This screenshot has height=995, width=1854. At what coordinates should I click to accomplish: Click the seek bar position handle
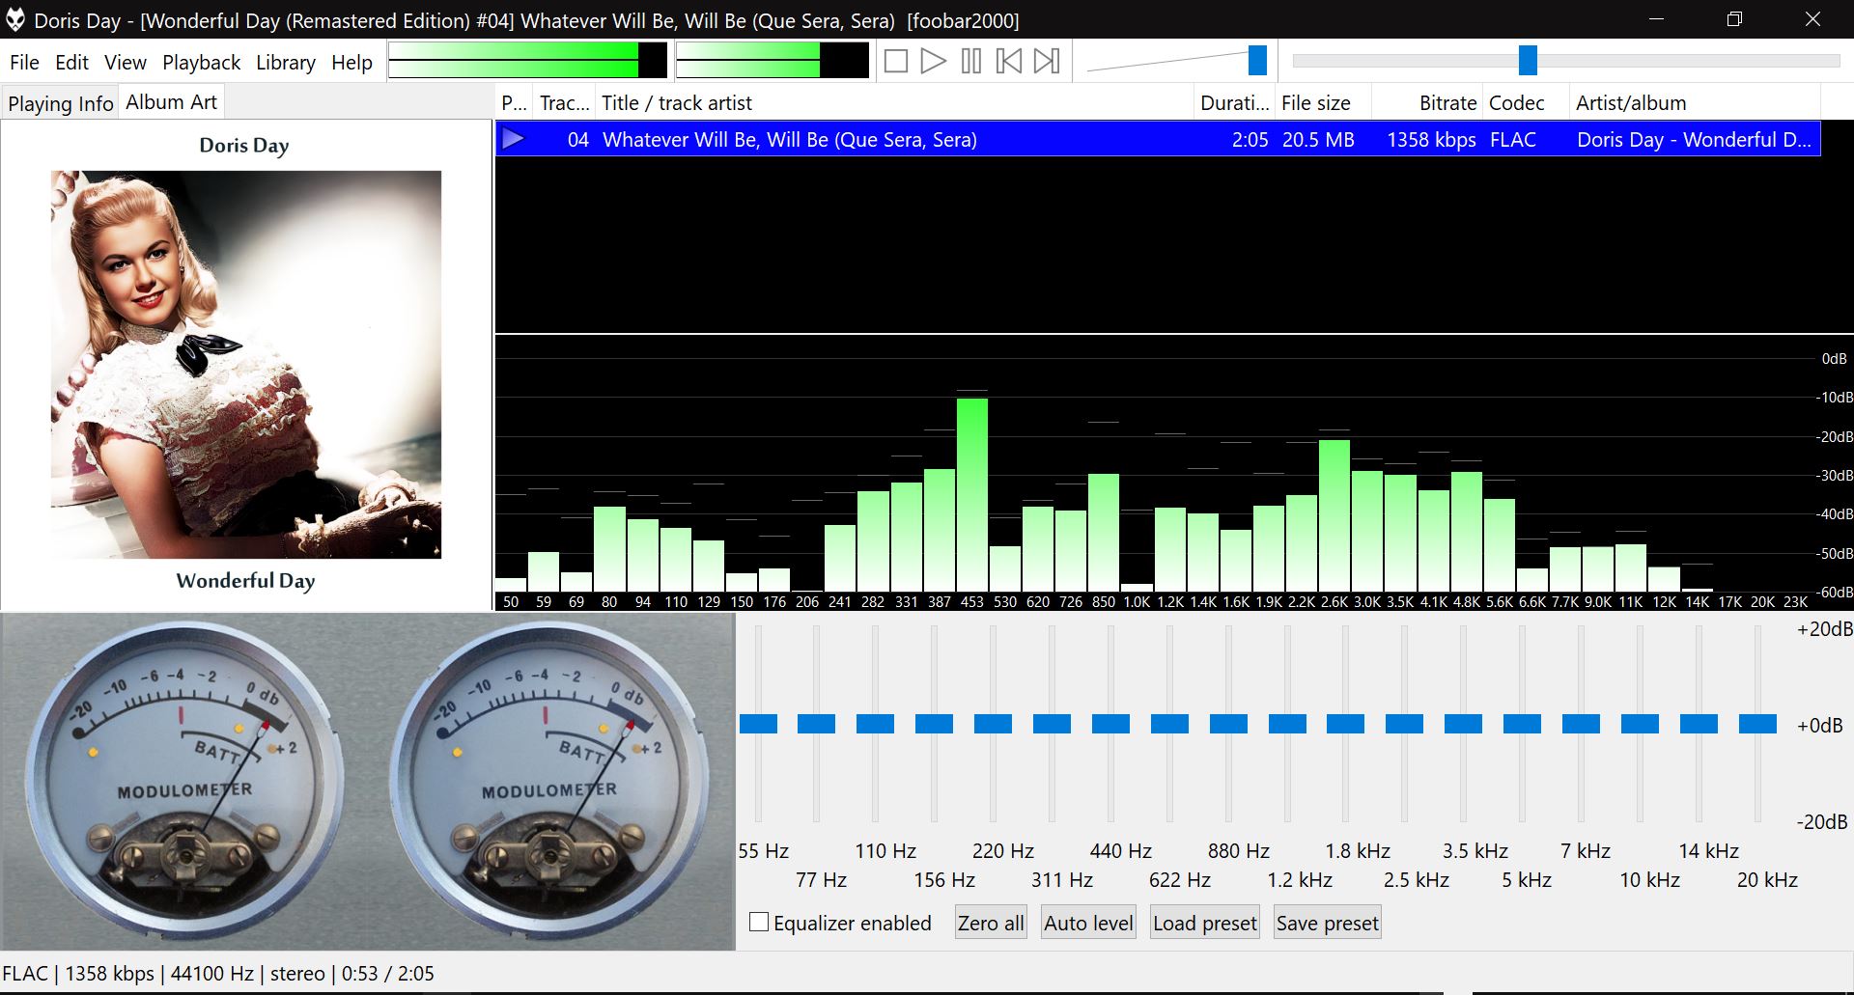[1528, 60]
